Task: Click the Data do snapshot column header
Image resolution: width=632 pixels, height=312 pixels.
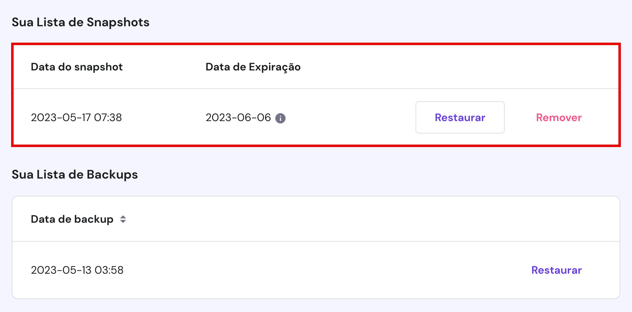Action: click(76, 67)
